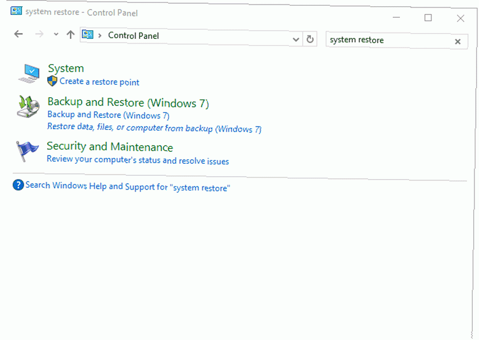
Task: Open Create a restore point
Action: [x=99, y=82]
